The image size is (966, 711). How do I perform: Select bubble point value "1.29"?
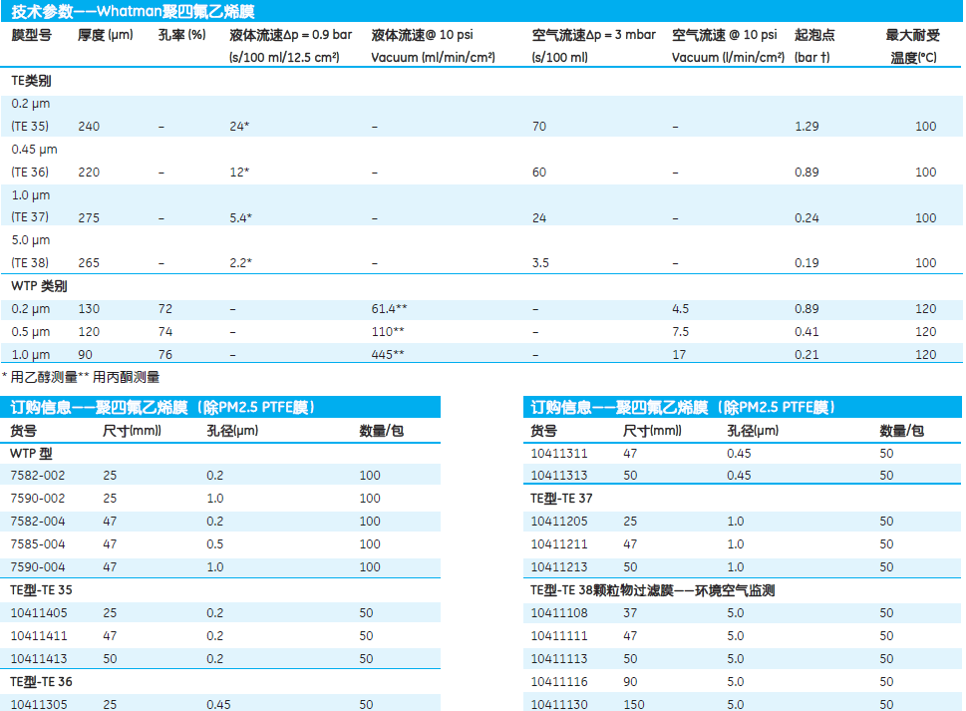pyautogui.click(x=806, y=127)
